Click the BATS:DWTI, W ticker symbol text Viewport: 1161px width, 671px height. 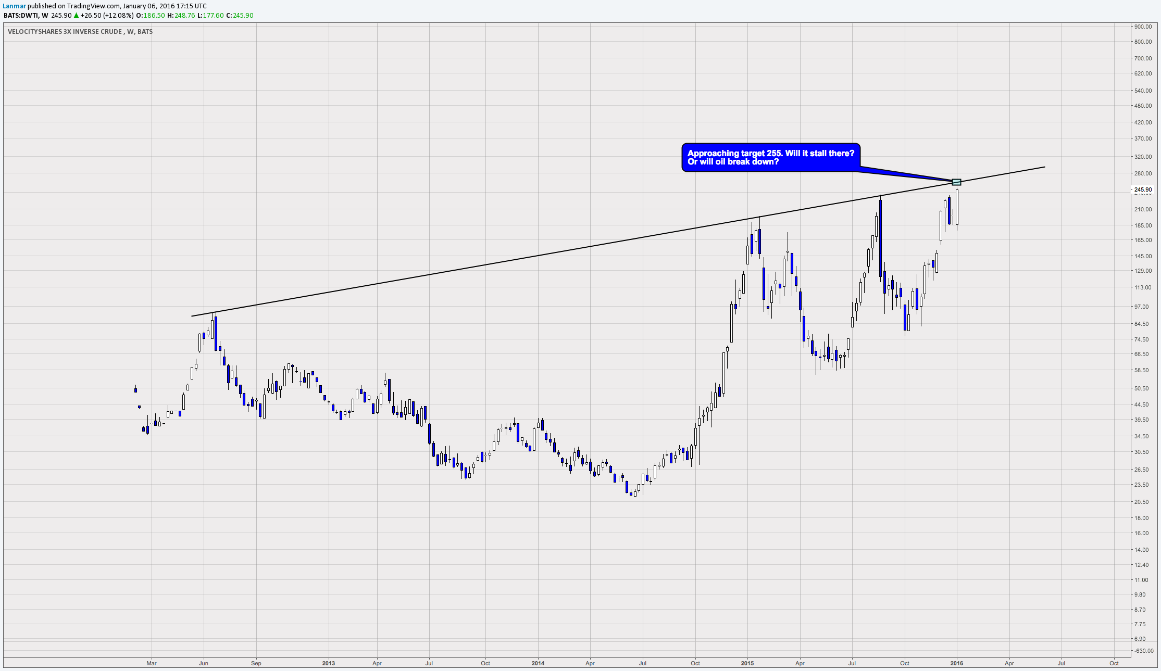(x=26, y=16)
